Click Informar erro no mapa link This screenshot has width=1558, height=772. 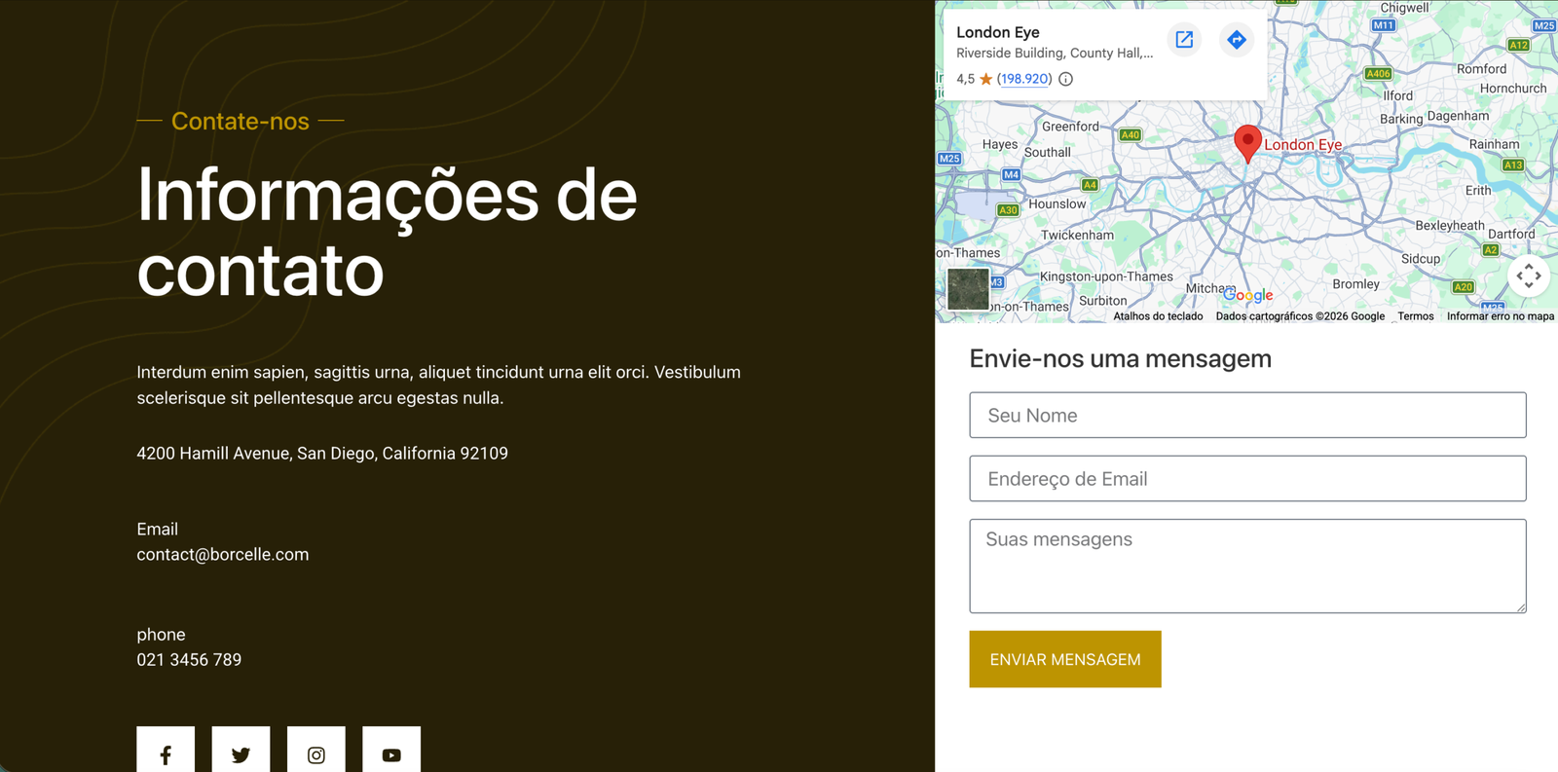point(1500,316)
